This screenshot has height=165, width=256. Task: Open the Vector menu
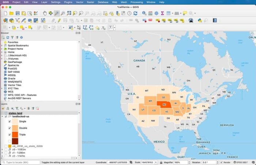pyautogui.click(x=79, y=2)
